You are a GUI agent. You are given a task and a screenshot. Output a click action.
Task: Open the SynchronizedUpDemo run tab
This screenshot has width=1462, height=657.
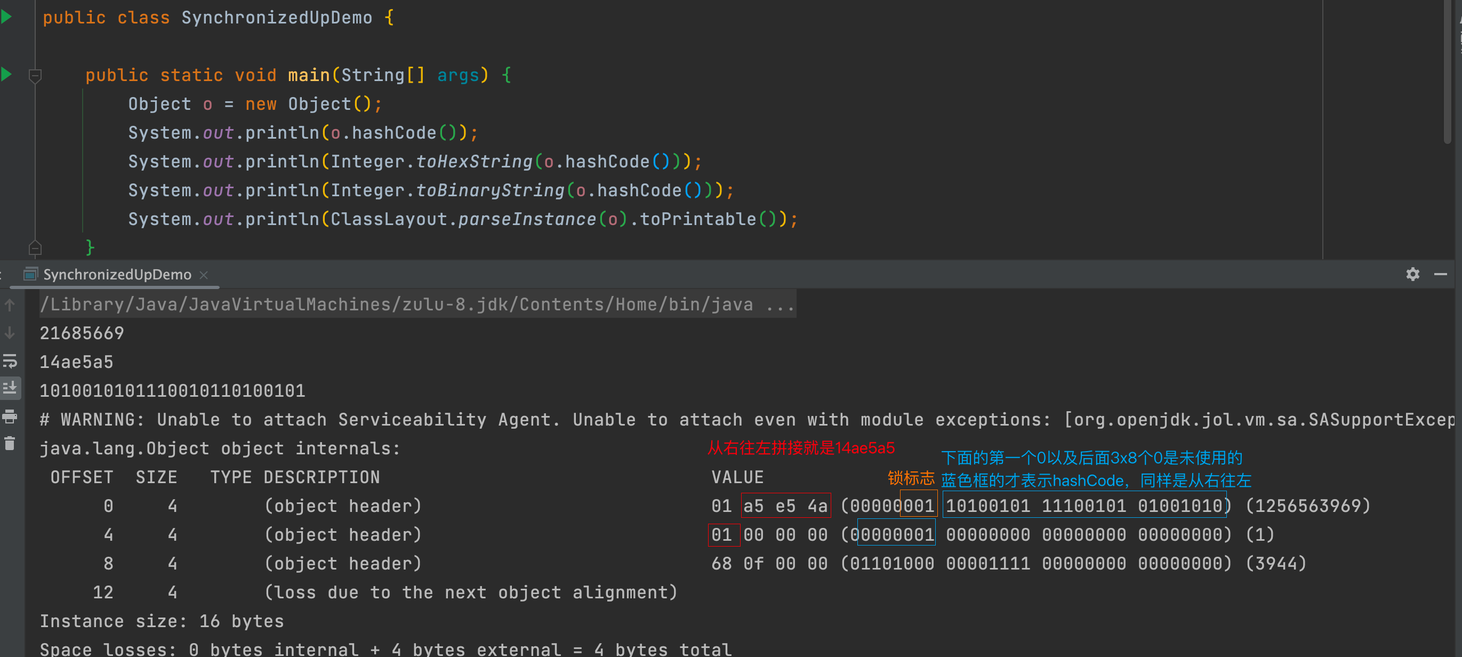coord(117,275)
